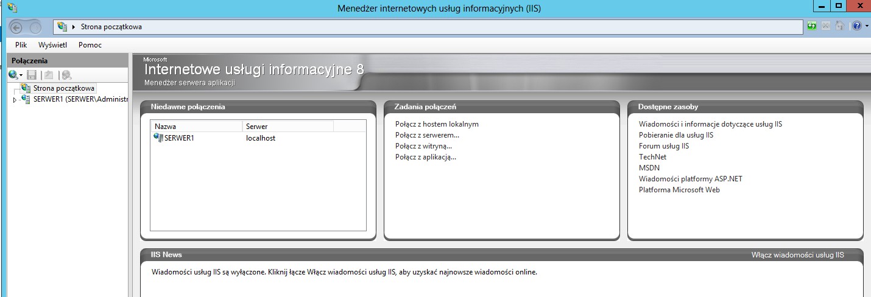Image resolution: width=871 pixels, height=297 pixels.
Task: Open the Plik menu
Action: click(21, 45)
